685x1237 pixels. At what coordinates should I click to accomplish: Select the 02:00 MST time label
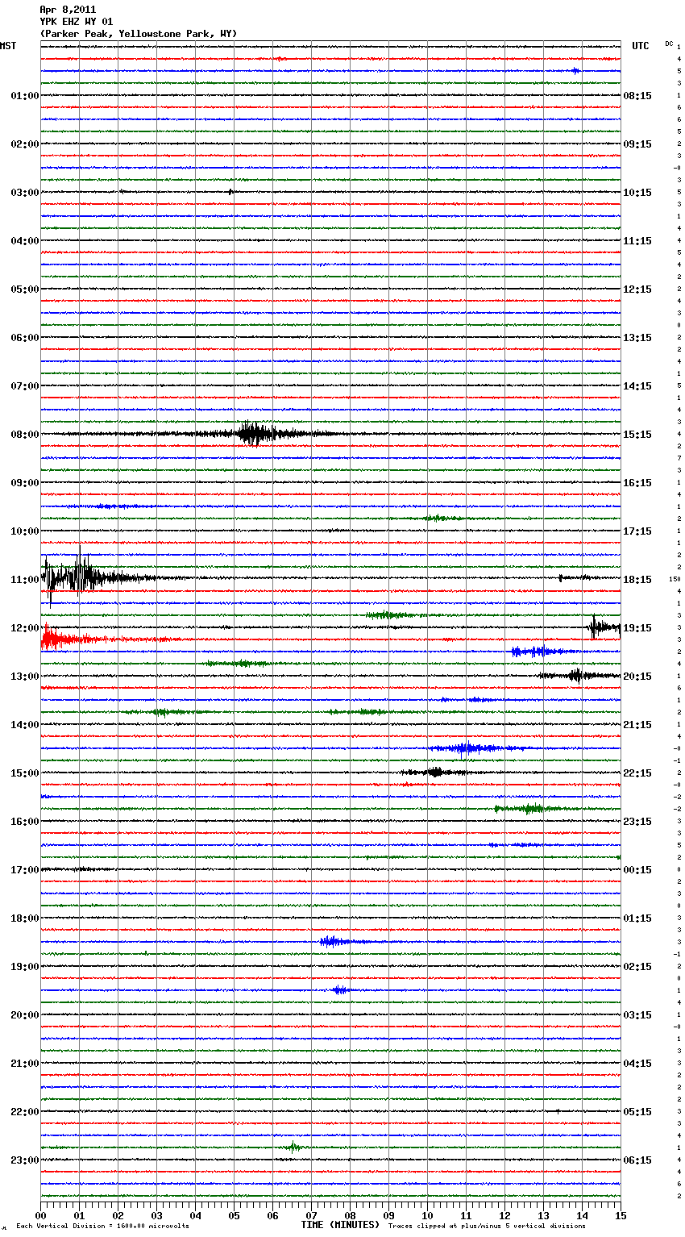click(25, 144)
